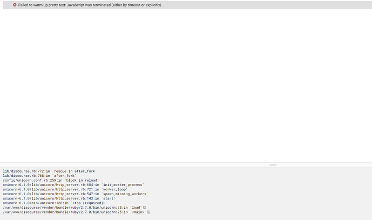Select the backtrace line ending in 'load'
Image resolution: width=372 pixels, height=220 pixels.
point(72,208)
